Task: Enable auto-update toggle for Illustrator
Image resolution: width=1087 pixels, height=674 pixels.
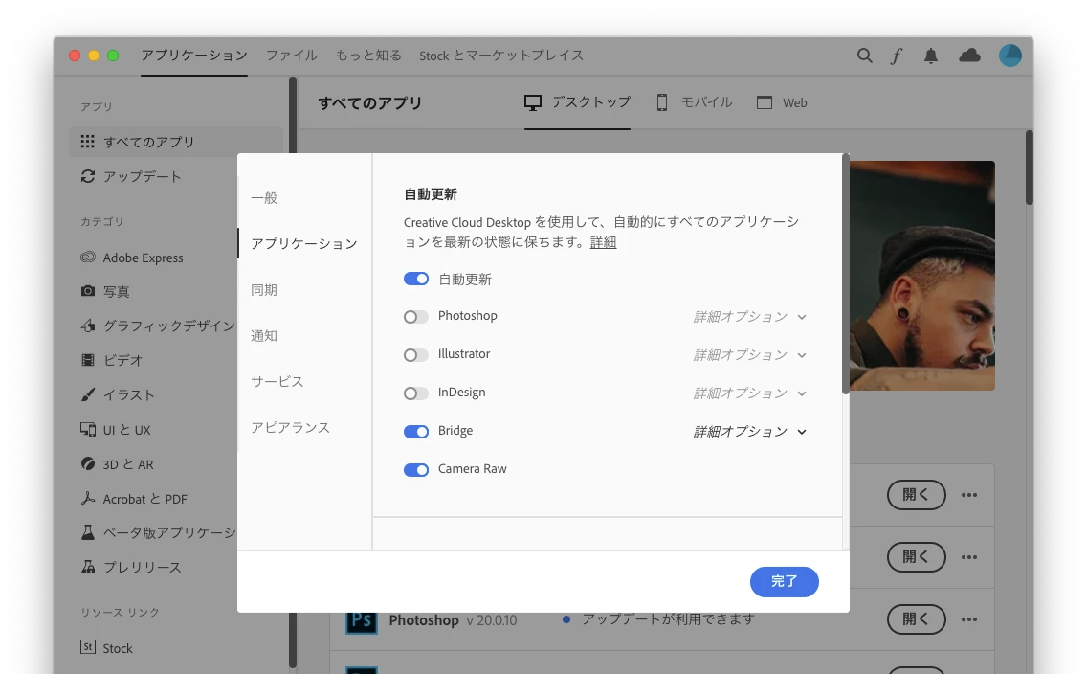Action: tap(416, 355)
